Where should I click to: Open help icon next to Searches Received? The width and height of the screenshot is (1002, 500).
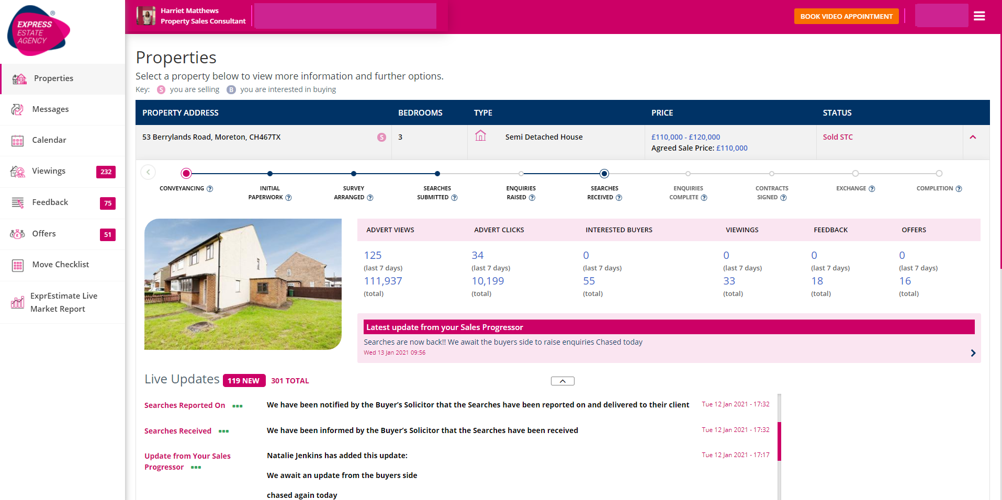pyautogui.click(x=619, y=198)
